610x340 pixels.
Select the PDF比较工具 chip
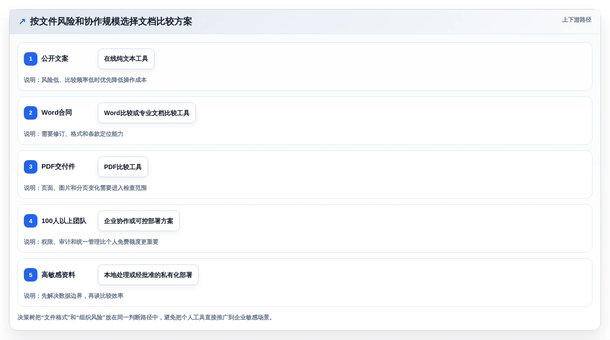click(x=123, y=167)
